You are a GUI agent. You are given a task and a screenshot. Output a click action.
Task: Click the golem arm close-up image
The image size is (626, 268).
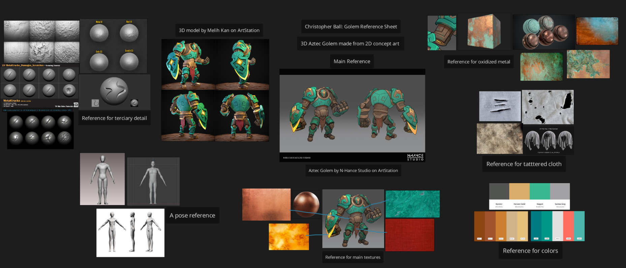coord(442,33)
